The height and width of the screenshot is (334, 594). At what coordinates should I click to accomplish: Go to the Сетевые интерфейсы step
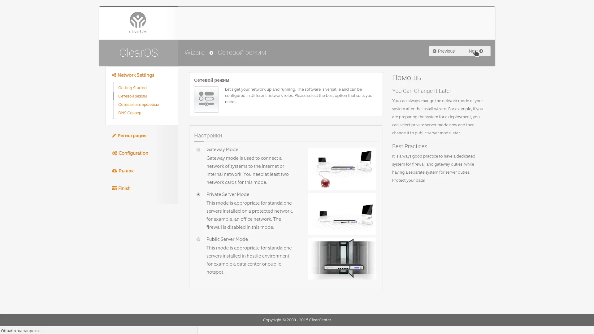(138, 105)
